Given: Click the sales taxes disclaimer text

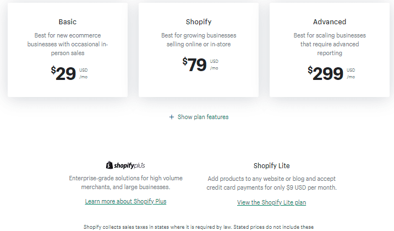Looking at the screenshot, I should [x=199, y=227].
